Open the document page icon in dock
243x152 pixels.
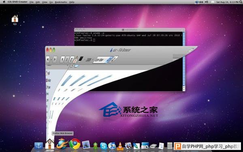click(161, 146)
